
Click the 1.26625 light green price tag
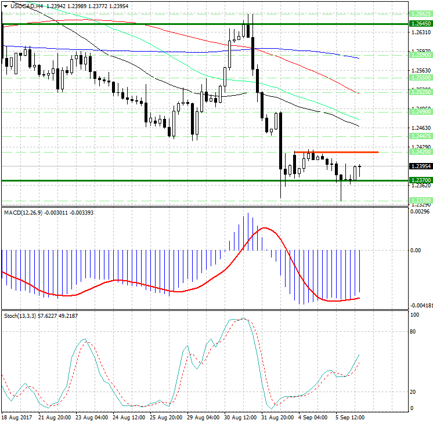(x=420, y=13)
